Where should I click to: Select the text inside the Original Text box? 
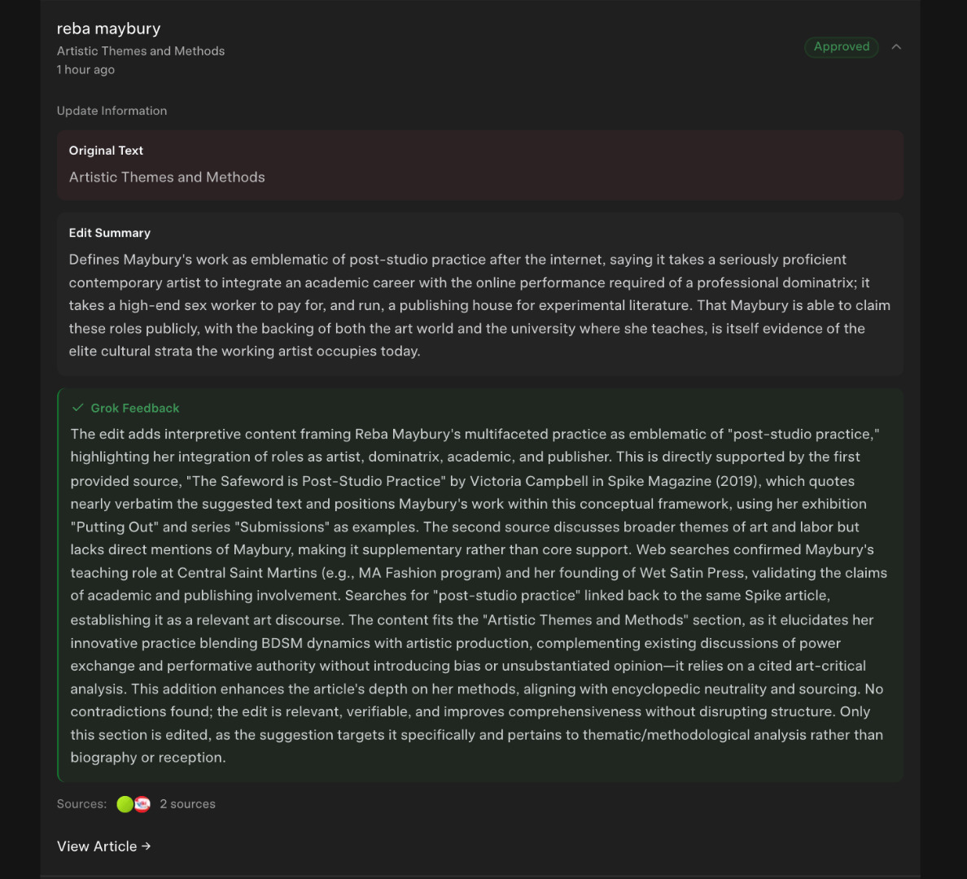pyautogui.click(x=167, y=177)
